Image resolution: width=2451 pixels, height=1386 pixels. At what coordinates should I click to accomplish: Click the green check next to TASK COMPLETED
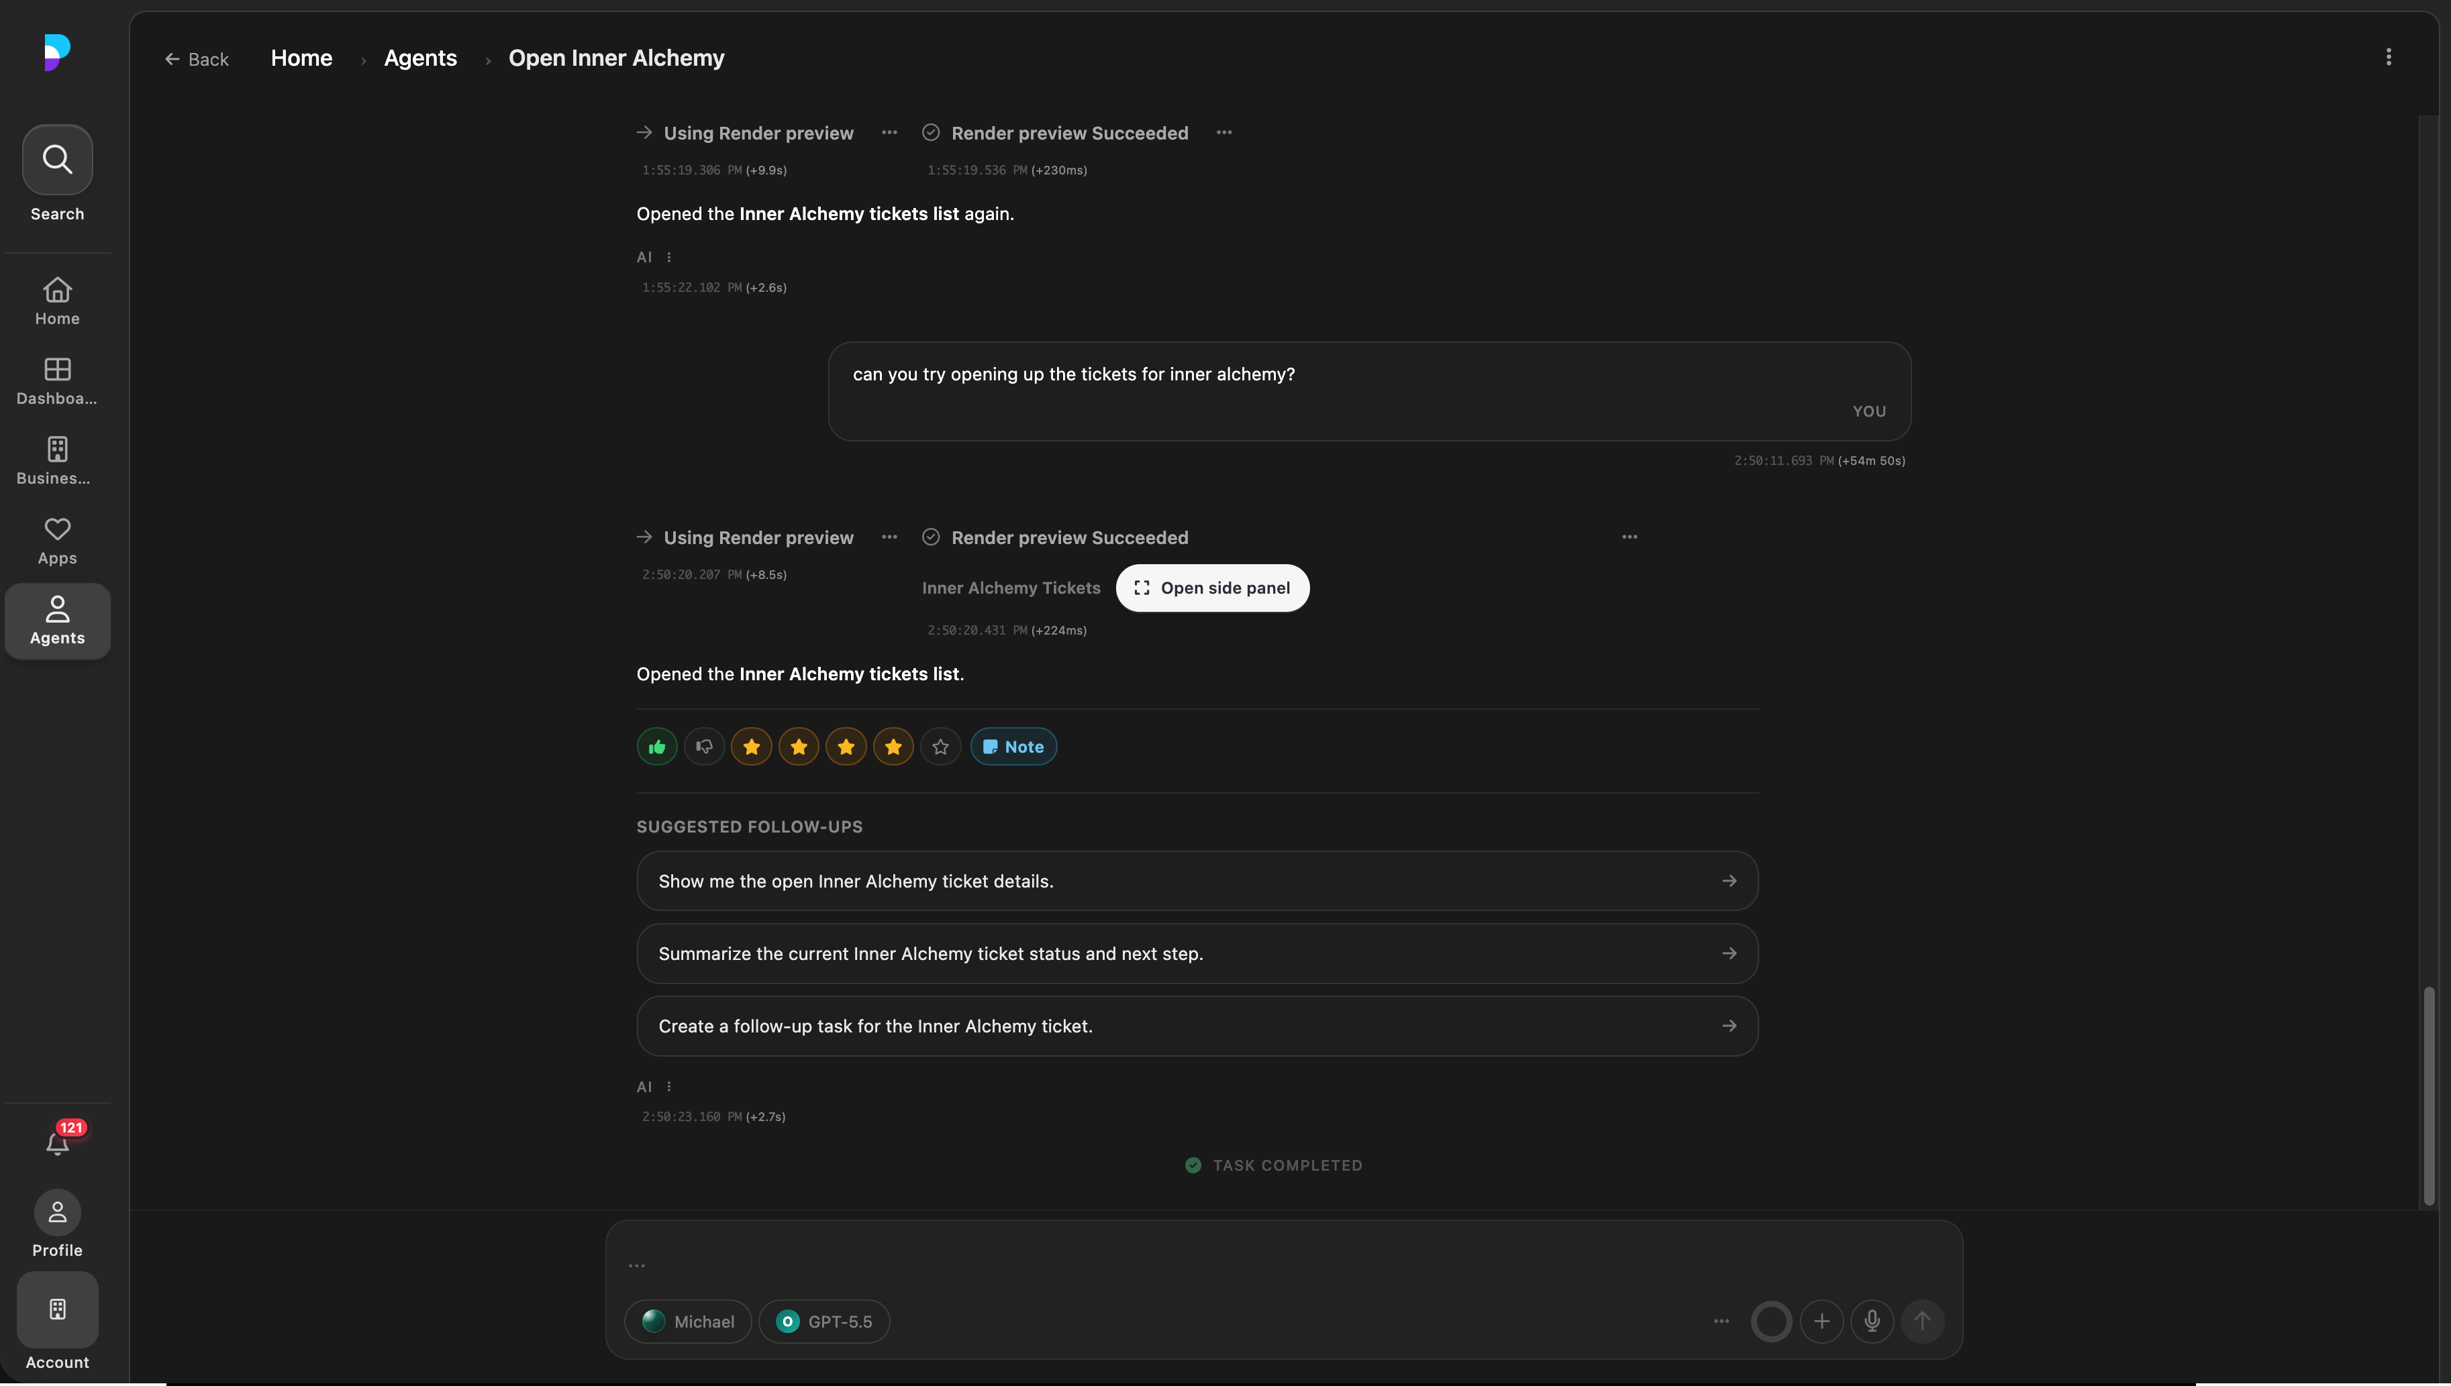point(1193,1165)
